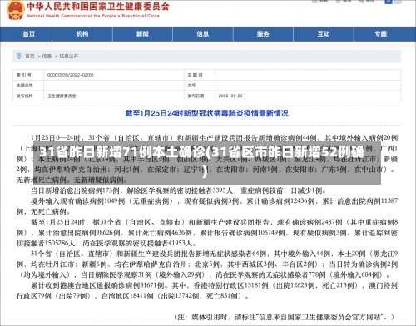Click the 文号 label cell
Viewport: 416px width, 326px height.
click(200, 86)
